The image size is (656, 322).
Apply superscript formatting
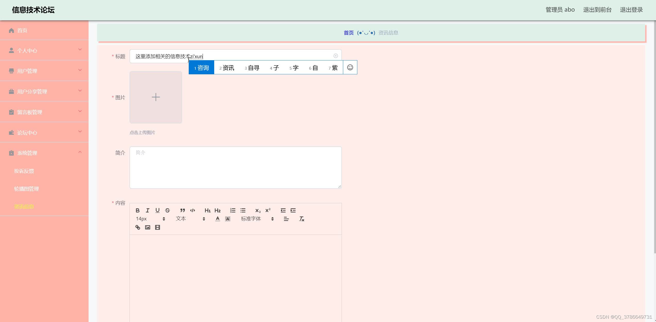[268, 210]
